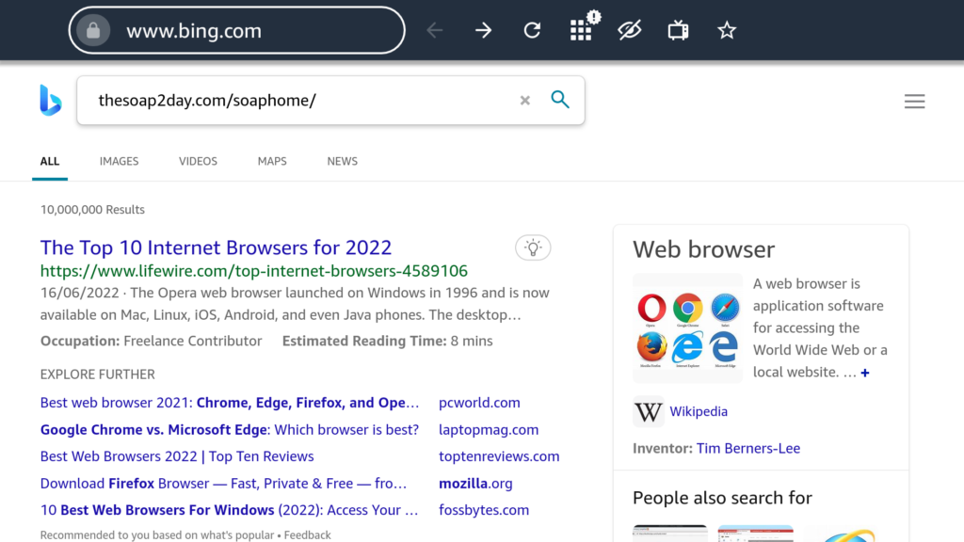The height and width of the screenshot is (542, 964).
Task: Open the Maps tab
Action: coord(272,161)
